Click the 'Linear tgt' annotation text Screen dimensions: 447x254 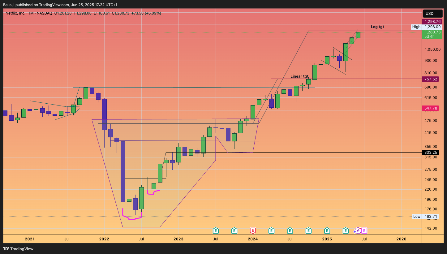(299, 76)
